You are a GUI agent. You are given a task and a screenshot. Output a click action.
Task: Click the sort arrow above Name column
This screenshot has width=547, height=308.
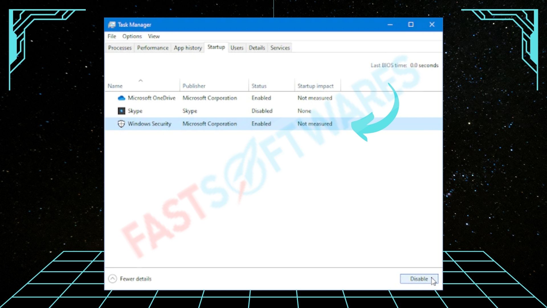coord(140,81)
